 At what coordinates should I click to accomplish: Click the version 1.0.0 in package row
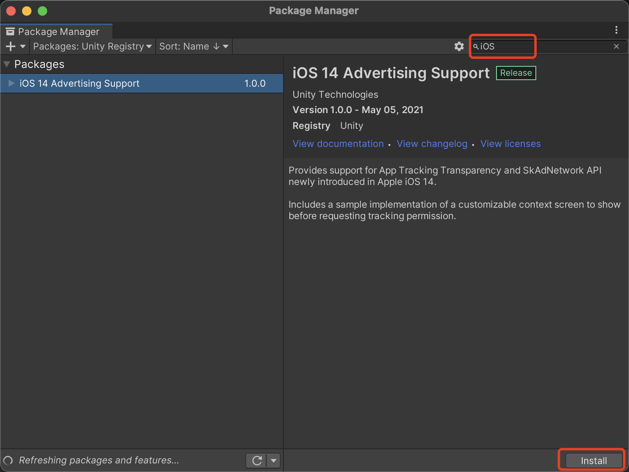(255, 83)
